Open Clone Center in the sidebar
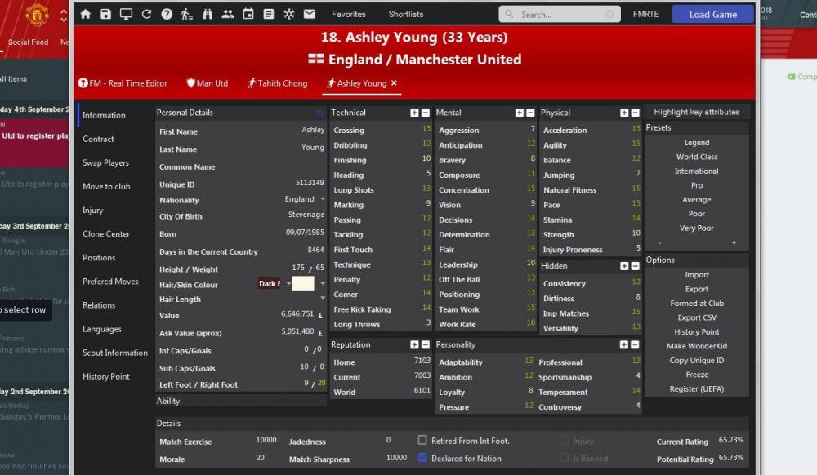 (106, 234)
